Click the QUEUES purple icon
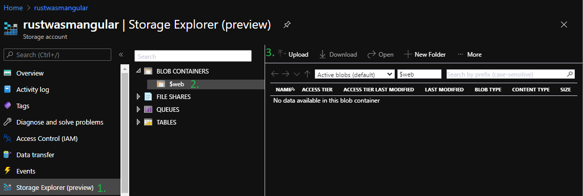The width and height of the screenshot is (583, 196). coord(148,109)
